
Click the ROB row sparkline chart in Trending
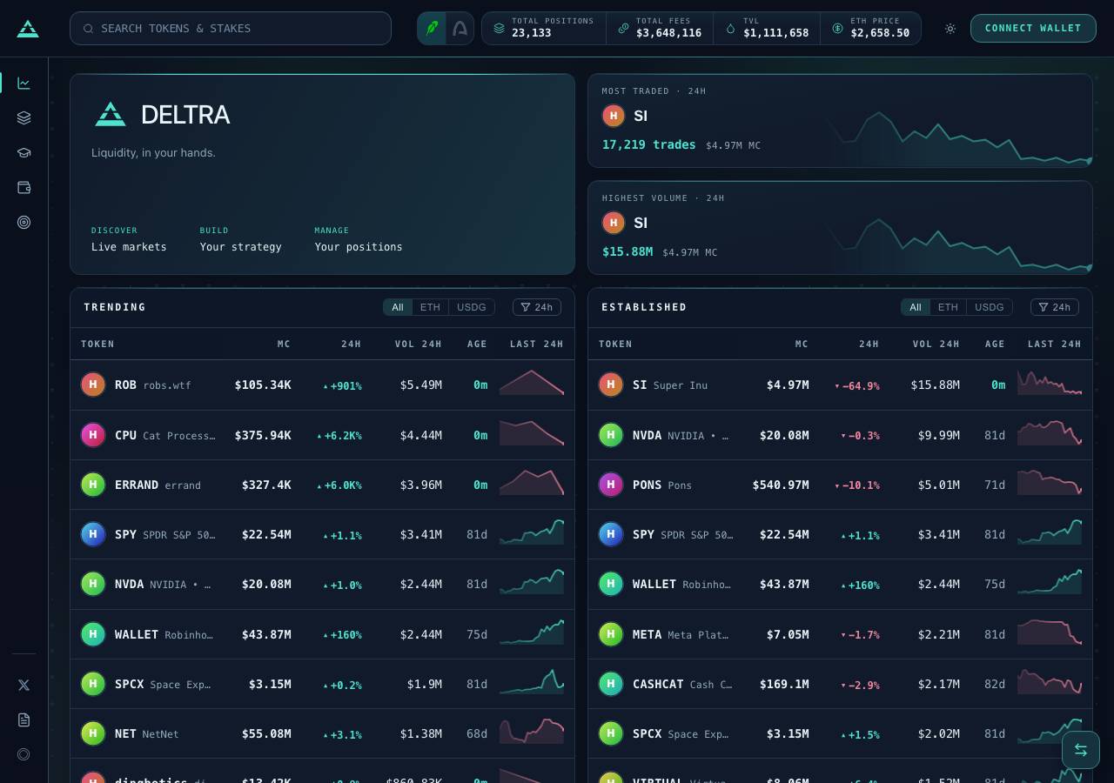(x=532, y=384)
